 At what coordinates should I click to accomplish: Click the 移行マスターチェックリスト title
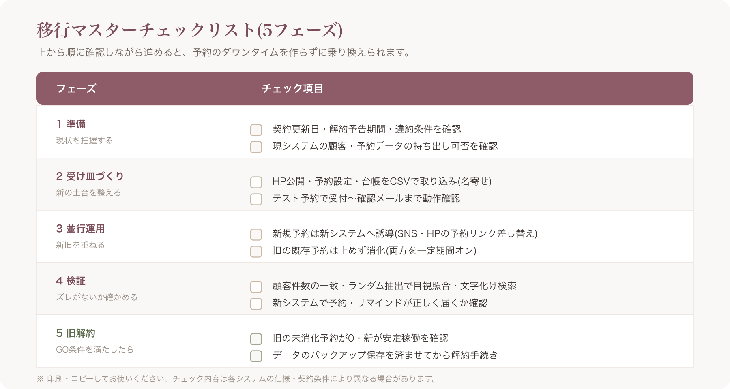pos(190,30)
